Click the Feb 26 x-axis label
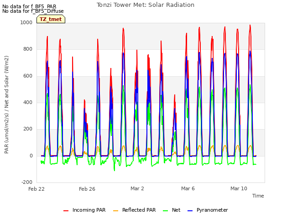 [x=87, y=189]
